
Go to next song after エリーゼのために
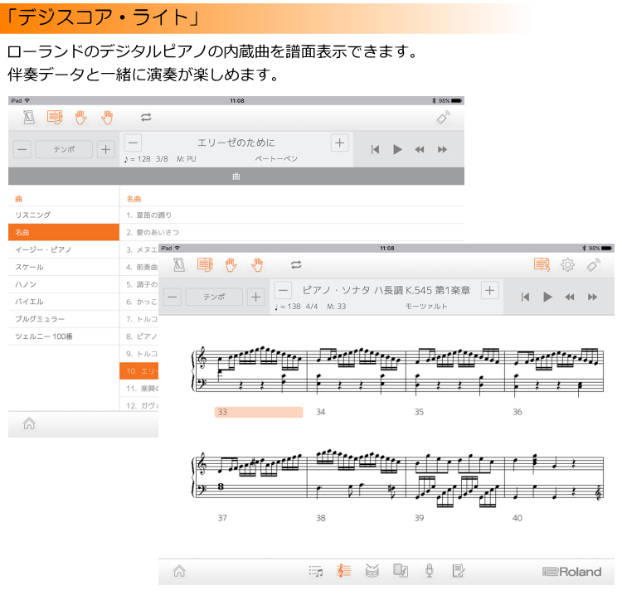(x=339, y=143)
